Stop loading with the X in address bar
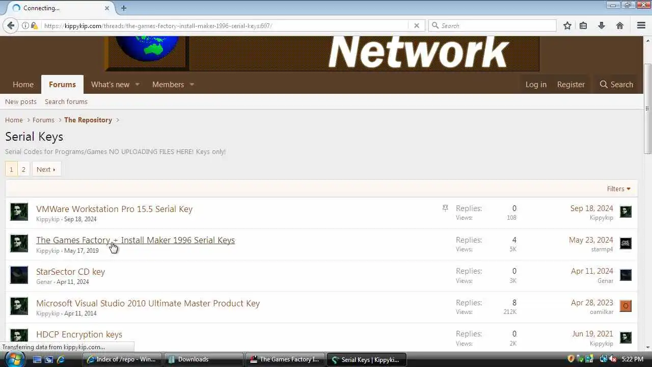Screen dimensions: 652x367 click(x=416, y=25)
